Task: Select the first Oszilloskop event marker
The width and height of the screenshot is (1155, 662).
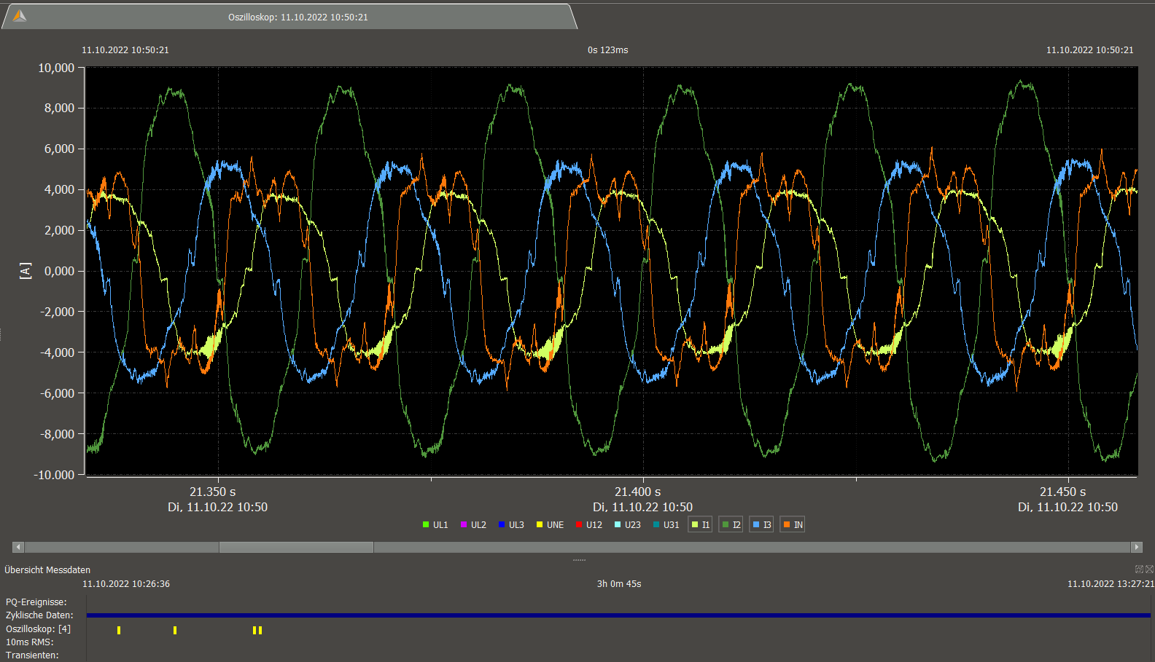Action: point(119,630)
